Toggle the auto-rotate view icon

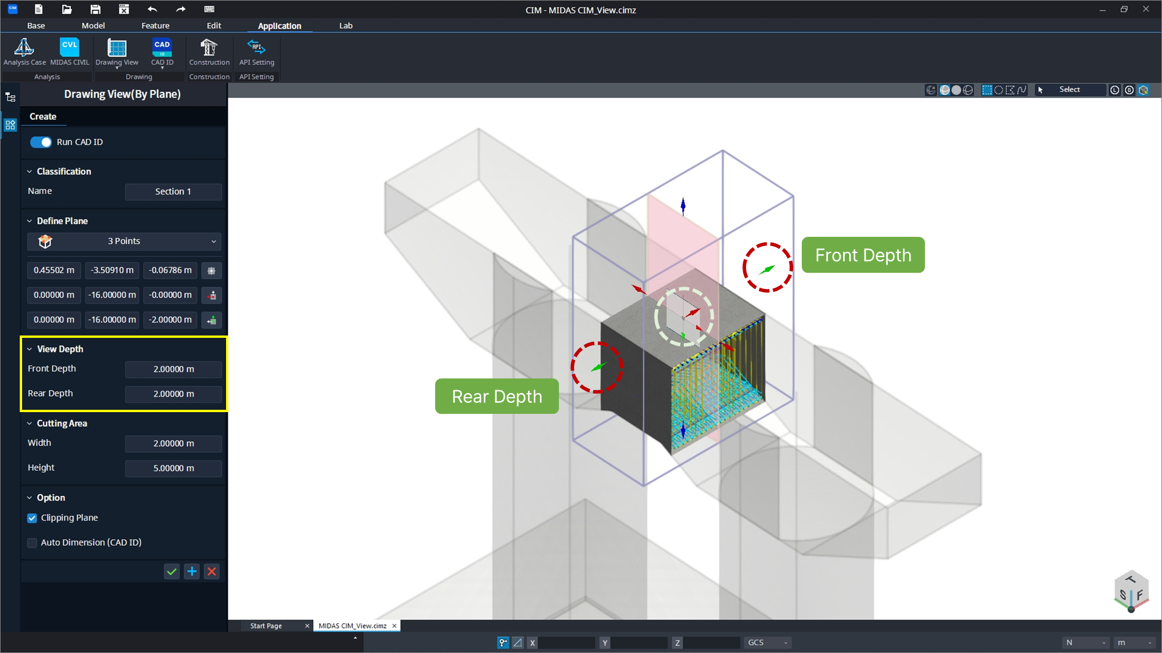coord(931,90)
